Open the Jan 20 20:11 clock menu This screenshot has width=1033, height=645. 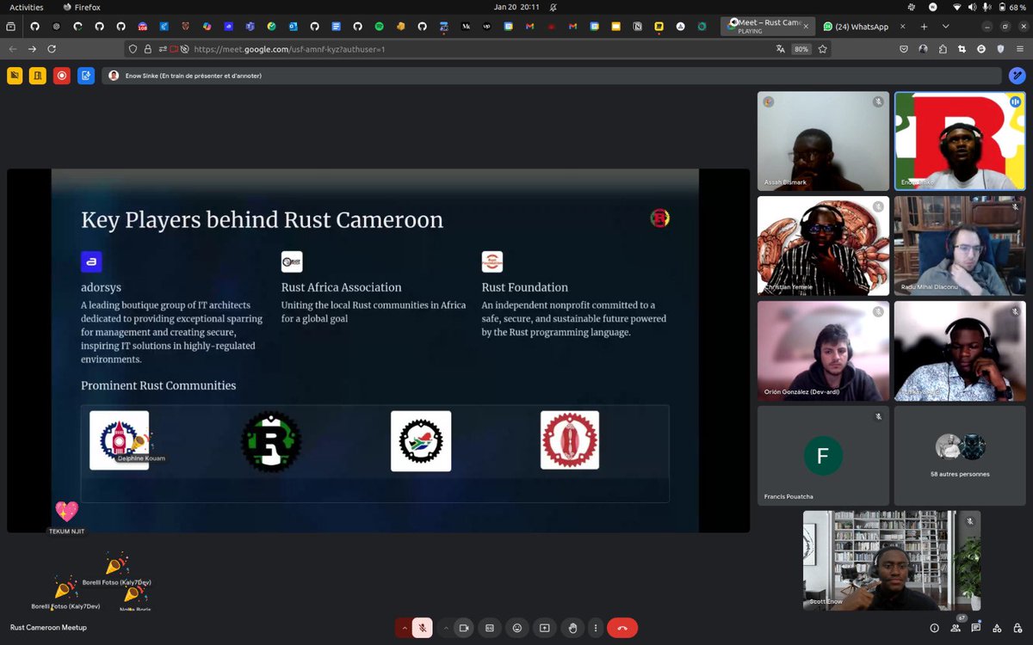tap(516, 7)
